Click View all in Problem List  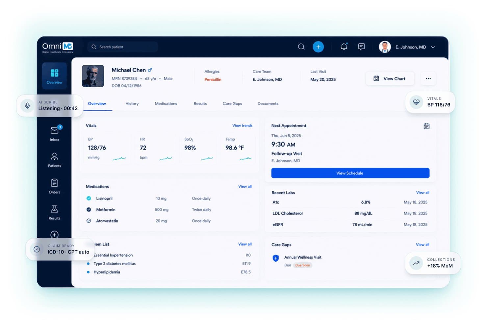245,244
